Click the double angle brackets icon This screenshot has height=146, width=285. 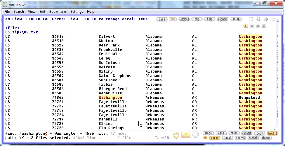pos(266,19)
